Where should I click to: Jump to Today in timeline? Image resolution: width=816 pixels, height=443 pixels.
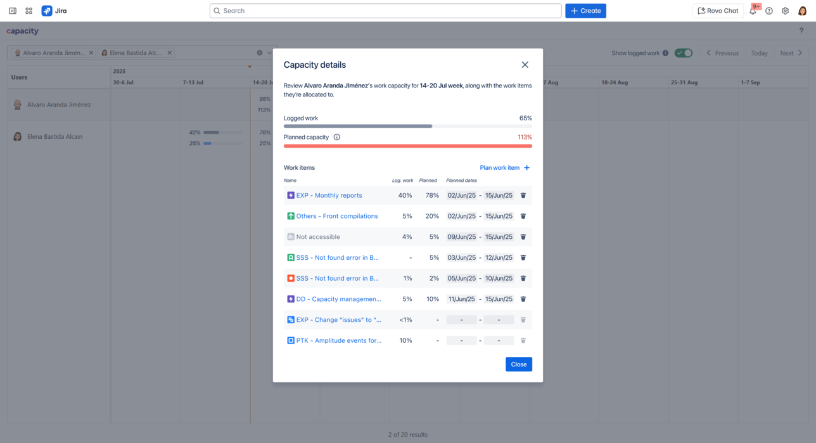click(x=760, y=53)
